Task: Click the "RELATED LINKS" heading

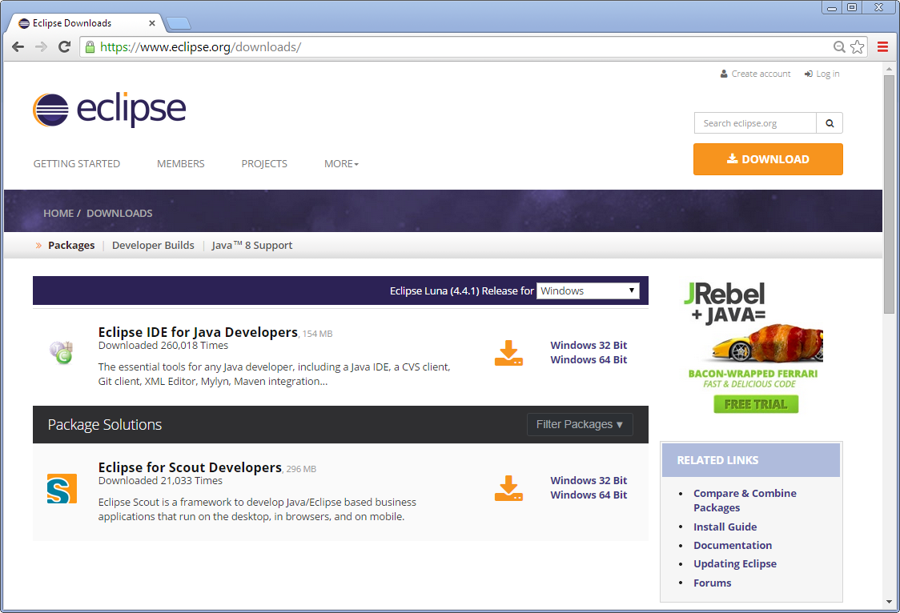Action: (x=717, y=460)
